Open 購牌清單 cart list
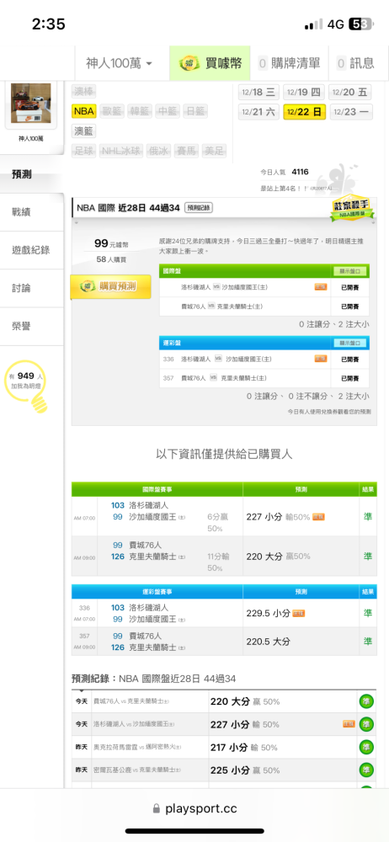Image resolution: width=389 pixels, height=842 pixels. pyautogui.click(x=289, y=63)
